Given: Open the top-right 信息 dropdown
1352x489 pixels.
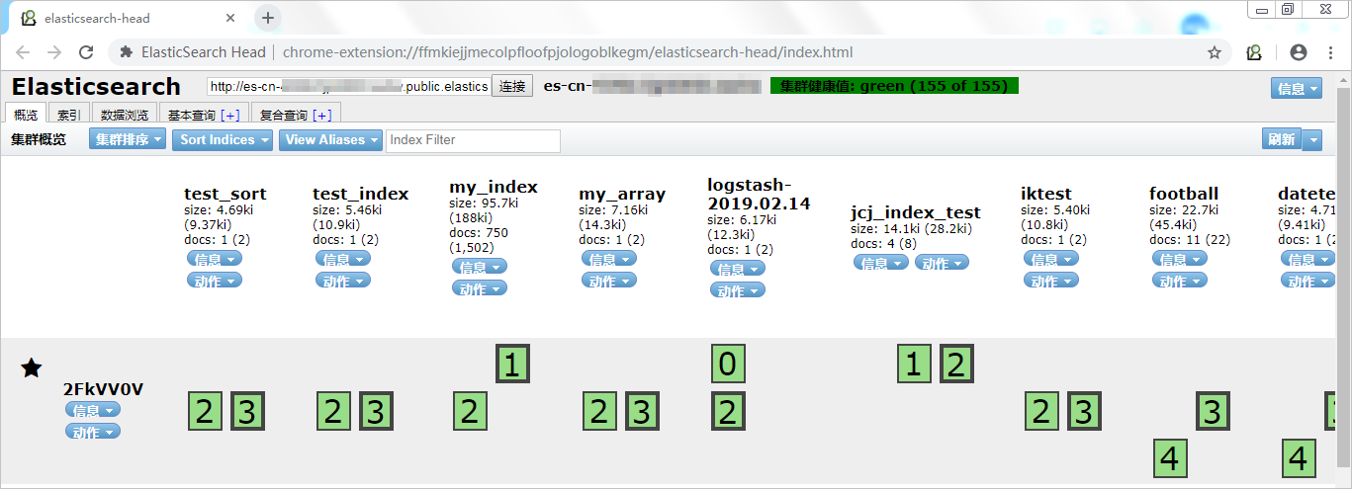Looking at the screenshot, I should pyautogui.click(x=1297, y=89).
